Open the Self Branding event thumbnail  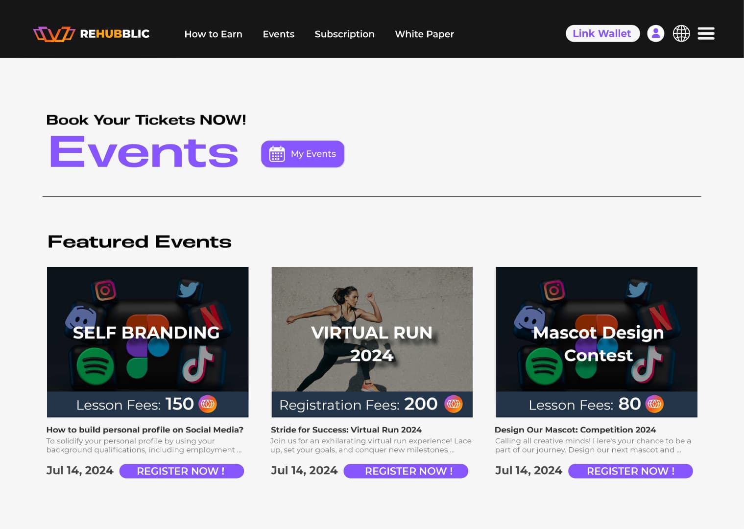pos(147,329)
